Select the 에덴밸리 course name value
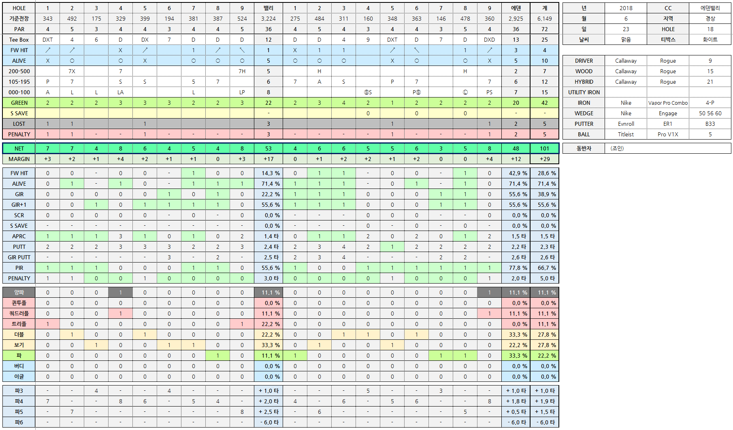Image resolution: width=733 pixels, height=430 pixels. 710,8
